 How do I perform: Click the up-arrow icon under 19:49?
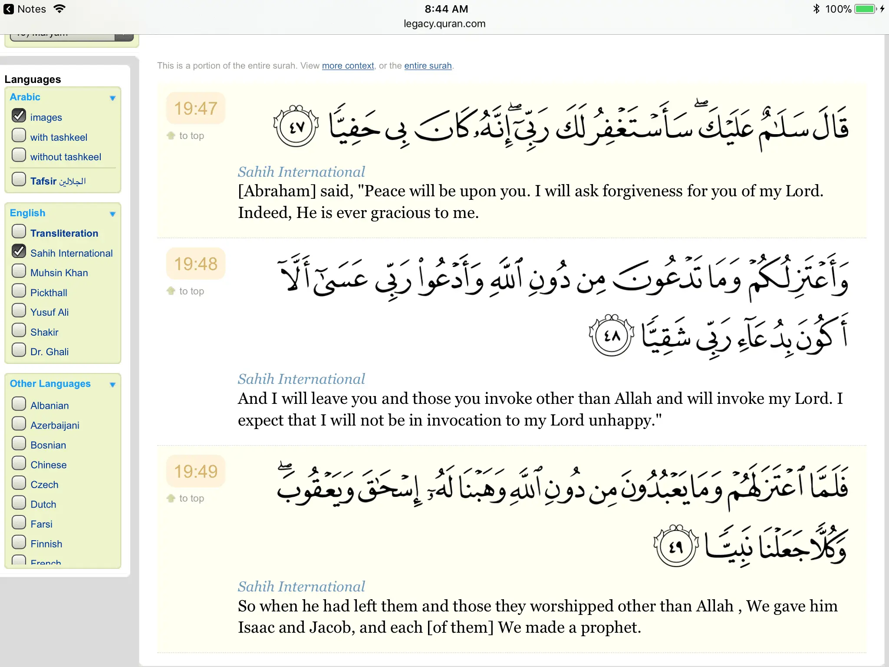click(x=171, y=498)
